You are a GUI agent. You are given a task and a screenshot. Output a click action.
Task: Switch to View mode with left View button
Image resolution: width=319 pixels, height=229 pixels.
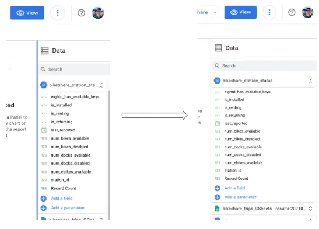tap(27, 13)
